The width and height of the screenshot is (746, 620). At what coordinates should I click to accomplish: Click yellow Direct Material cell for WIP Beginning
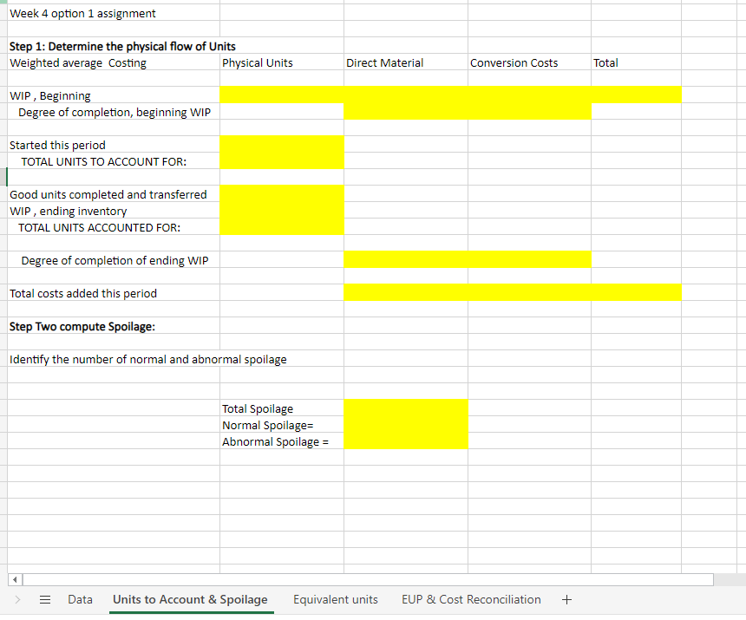(x=406, y=95)
